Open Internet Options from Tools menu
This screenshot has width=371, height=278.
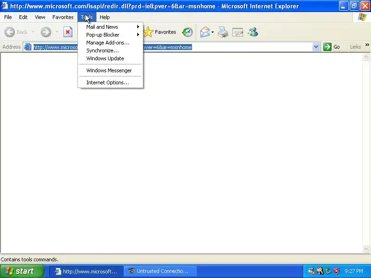point(110,82)
